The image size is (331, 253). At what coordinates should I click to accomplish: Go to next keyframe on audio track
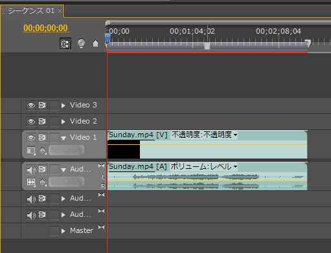pyautogui.click(x=76, y=182)
